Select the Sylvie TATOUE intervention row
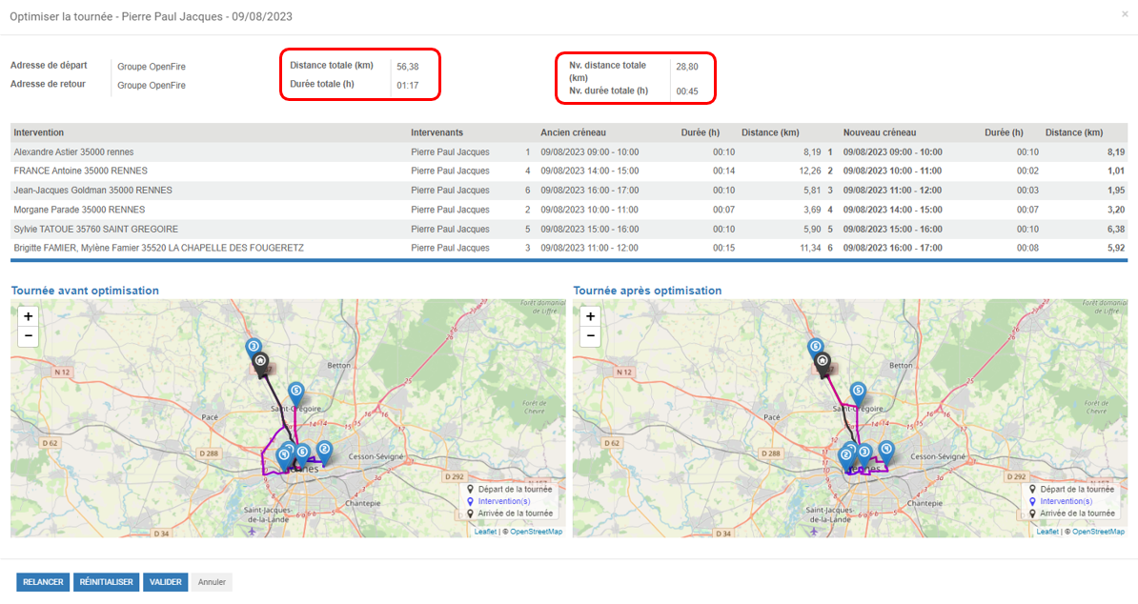 click(569, 230)
